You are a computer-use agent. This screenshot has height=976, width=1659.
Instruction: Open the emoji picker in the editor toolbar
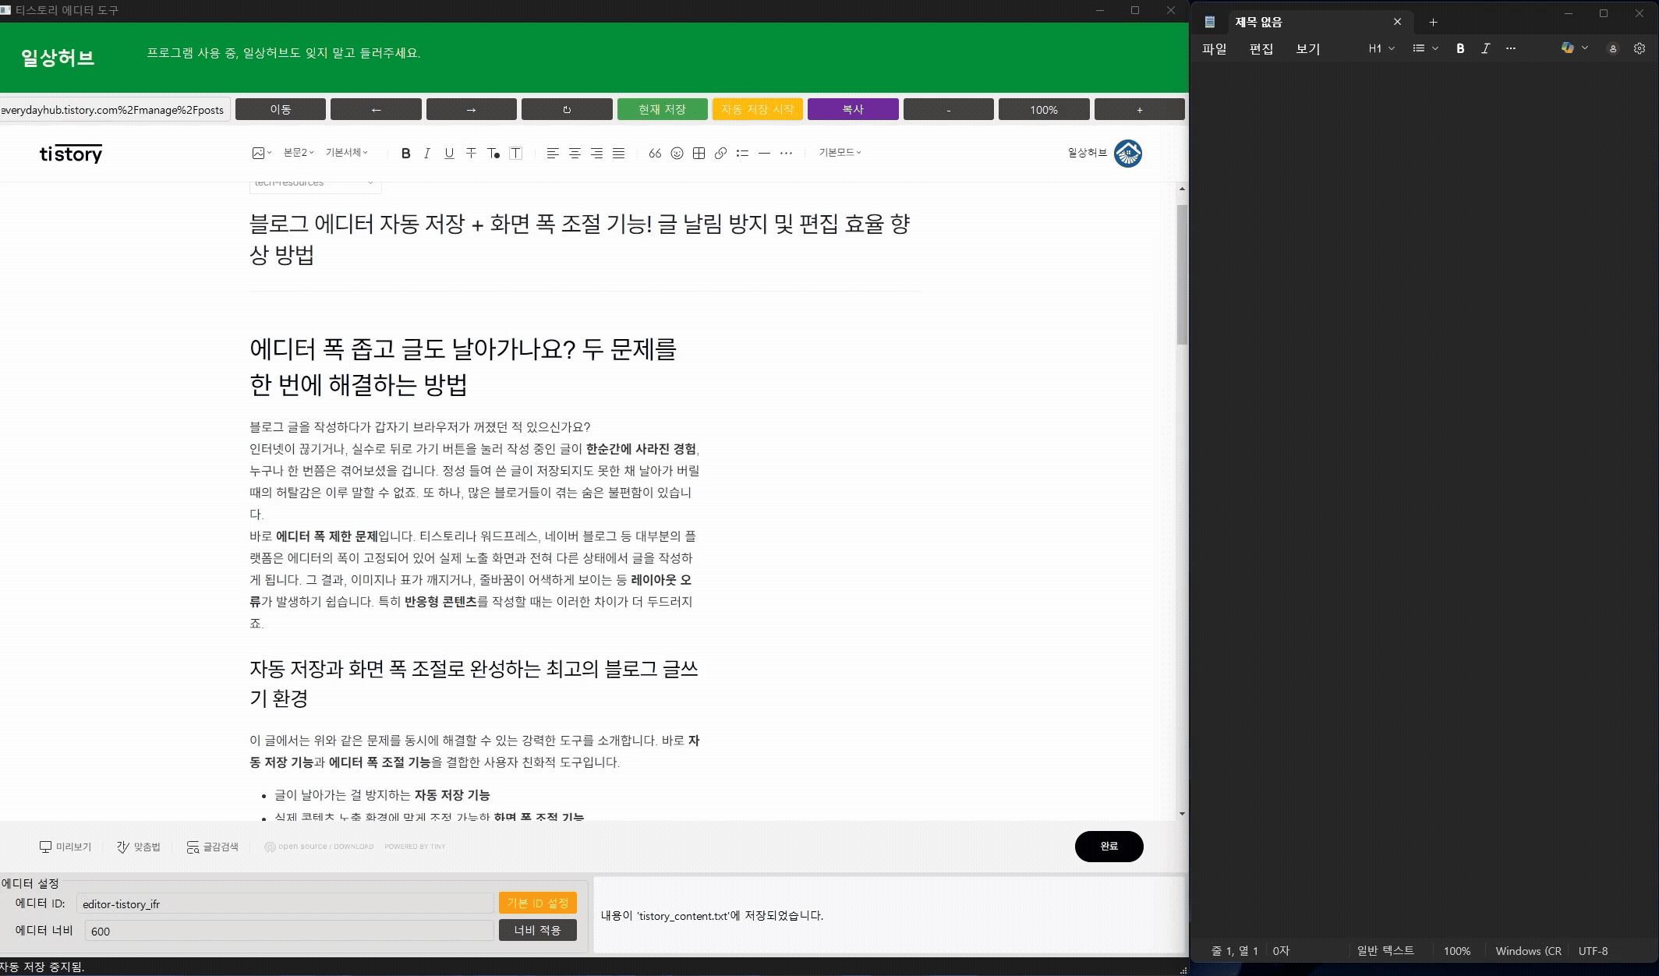click(676, 153)
